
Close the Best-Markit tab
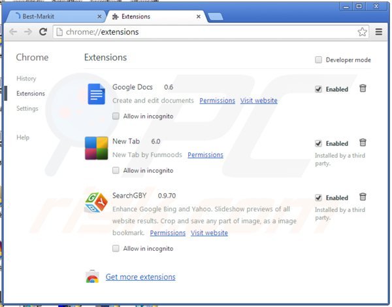click(99, 16)
